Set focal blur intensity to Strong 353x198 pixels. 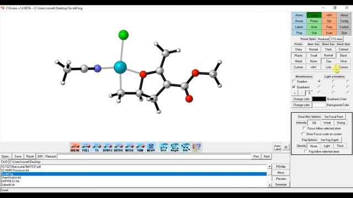[x=341, y=123]
